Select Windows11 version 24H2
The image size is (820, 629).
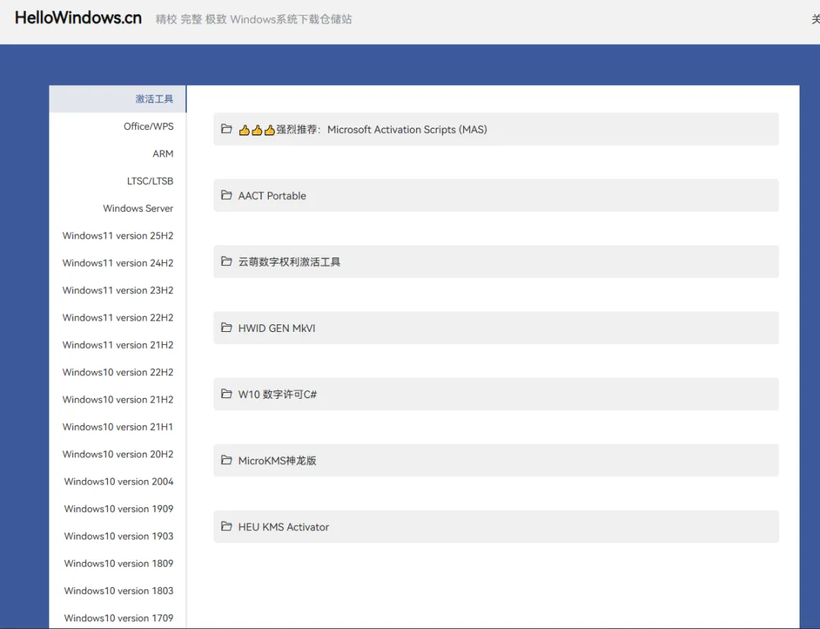118,263
